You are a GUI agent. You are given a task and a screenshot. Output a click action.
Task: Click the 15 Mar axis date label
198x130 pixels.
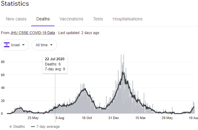(x=141, y=118)
